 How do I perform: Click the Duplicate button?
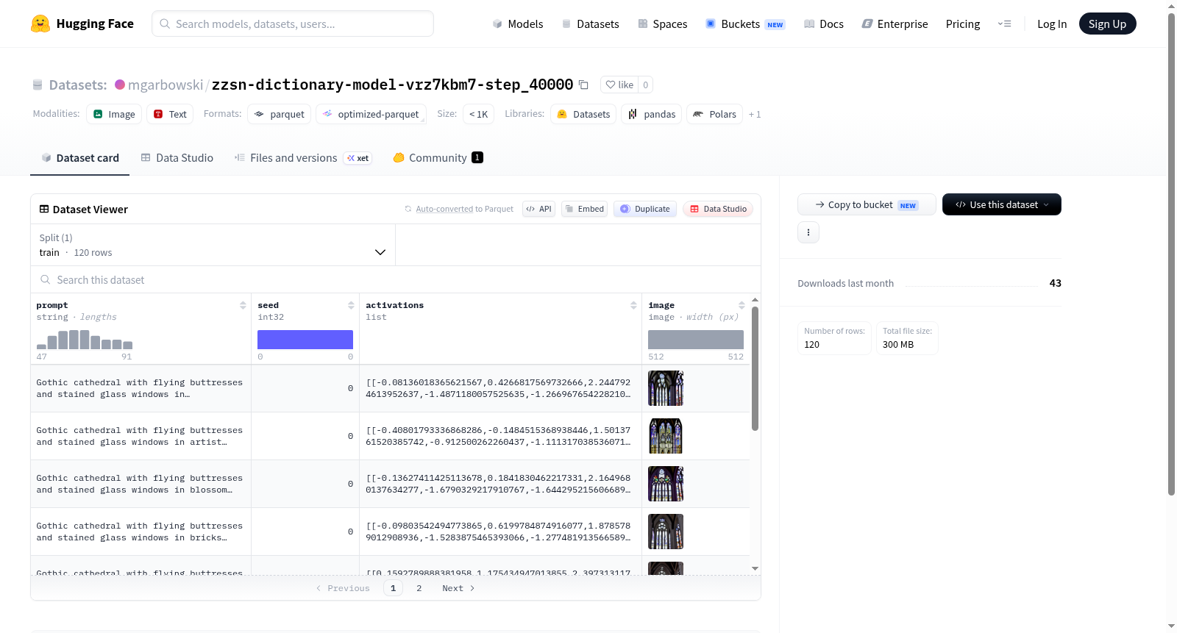[x=645, y=209]
